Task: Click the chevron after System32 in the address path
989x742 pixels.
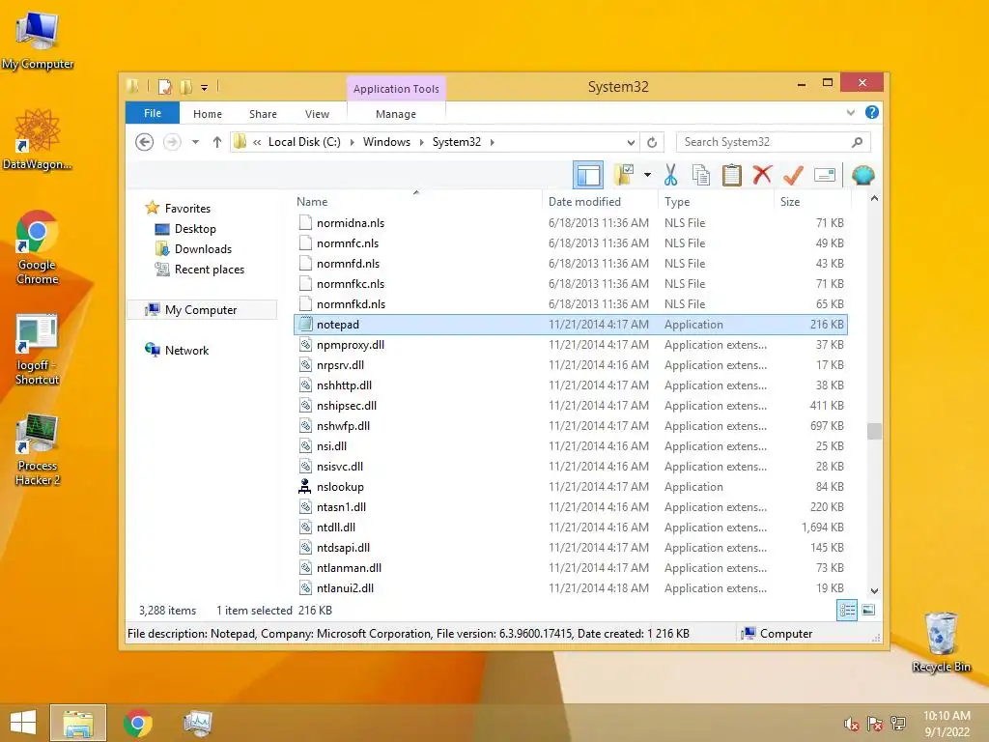Action: (492, 142)
